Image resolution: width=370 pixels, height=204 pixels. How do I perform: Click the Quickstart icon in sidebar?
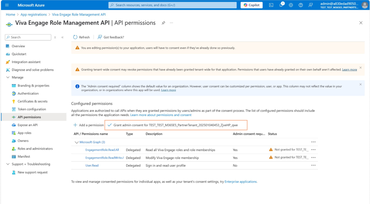point(7,54)
